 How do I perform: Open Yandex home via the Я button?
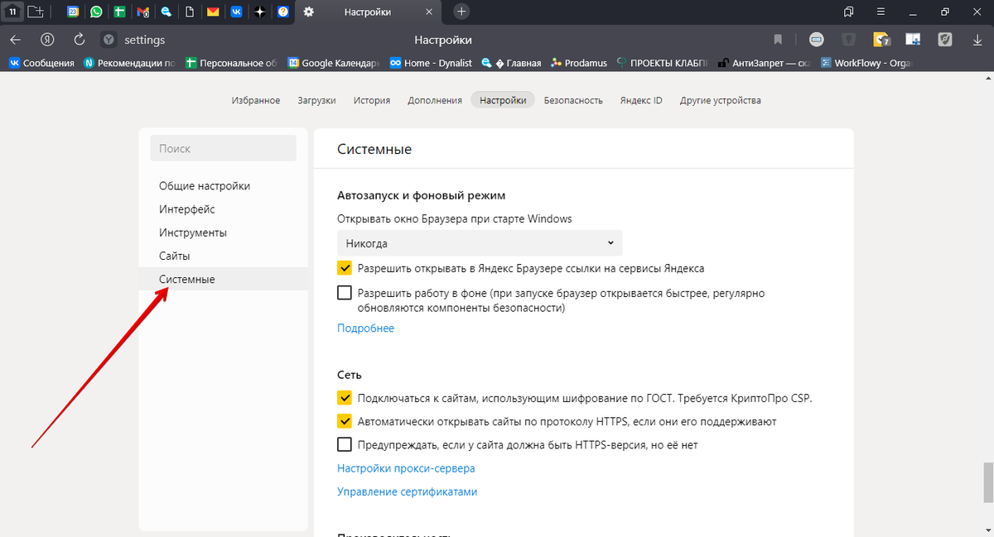[x=47, y=39]
